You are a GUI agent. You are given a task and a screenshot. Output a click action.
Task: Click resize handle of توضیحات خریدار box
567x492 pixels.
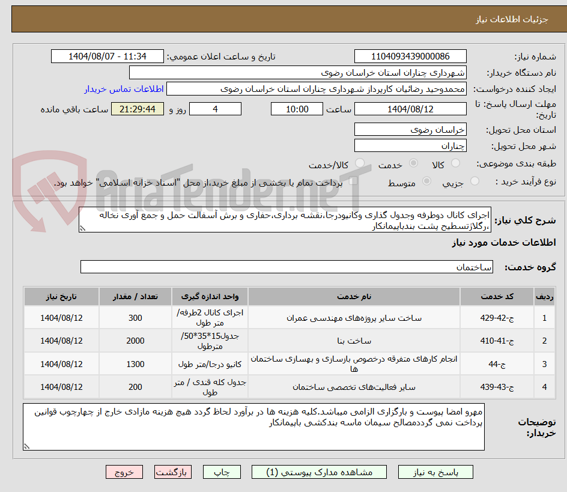coord(27,446)
